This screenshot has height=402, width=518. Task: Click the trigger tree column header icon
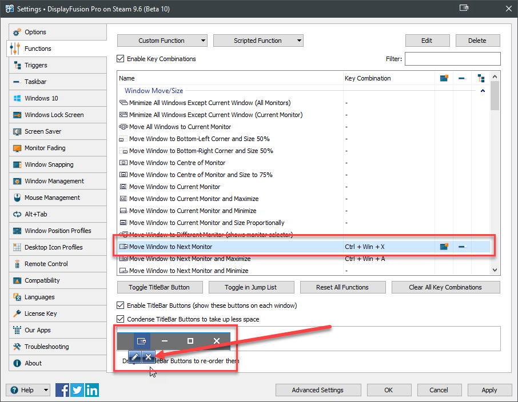(481, 78)
